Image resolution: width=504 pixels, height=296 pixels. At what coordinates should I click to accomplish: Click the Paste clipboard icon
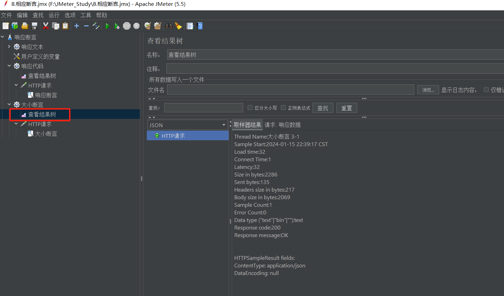point(65,26)
